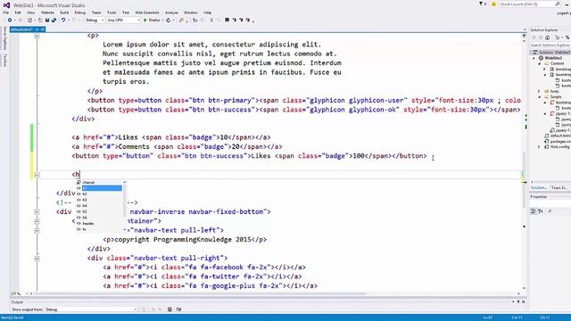Click the Home icon in Solution Explorer

(547, 37)
